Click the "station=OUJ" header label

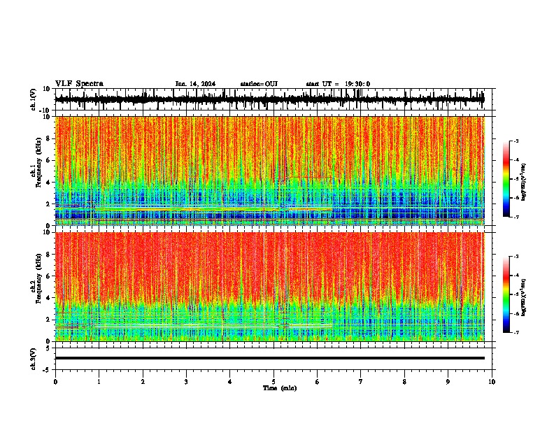pyautogui.click(x=259, y=84)
